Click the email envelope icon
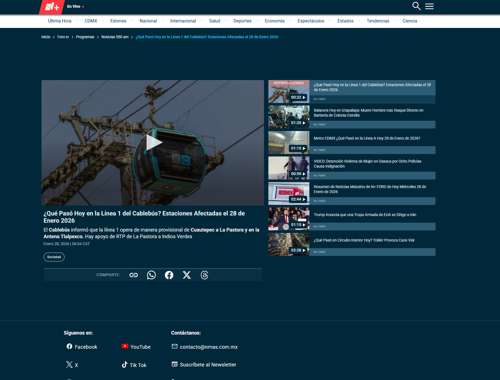The width and height of the screenshot is (500, 380). (x=175, y=346)
